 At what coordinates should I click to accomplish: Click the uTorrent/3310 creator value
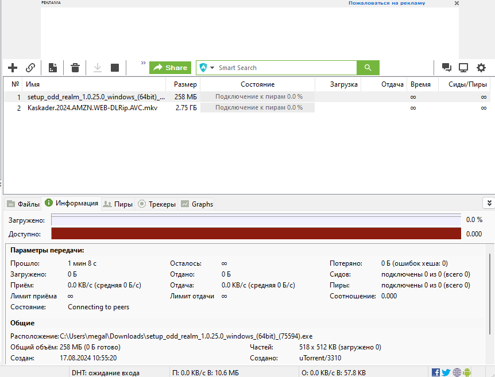(320, 358)
